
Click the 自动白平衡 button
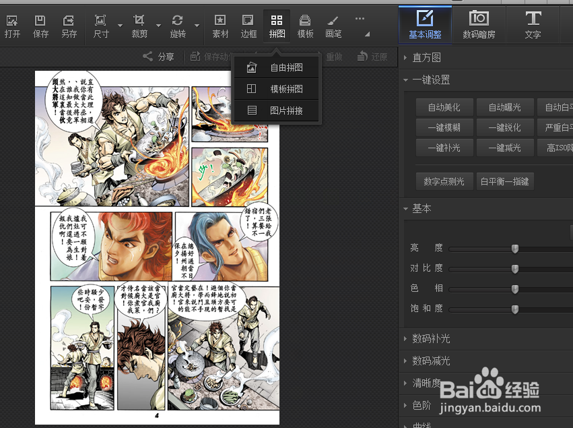pos(555,107)
